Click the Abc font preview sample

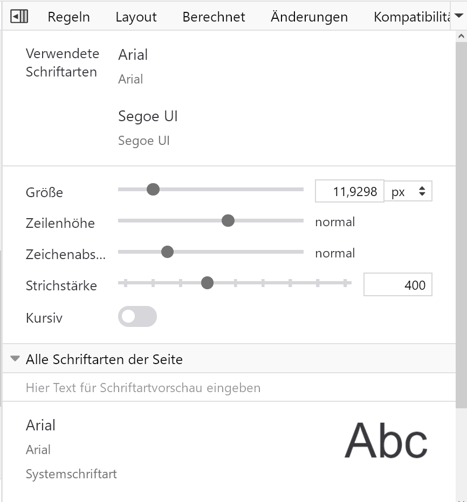point(386,440)
